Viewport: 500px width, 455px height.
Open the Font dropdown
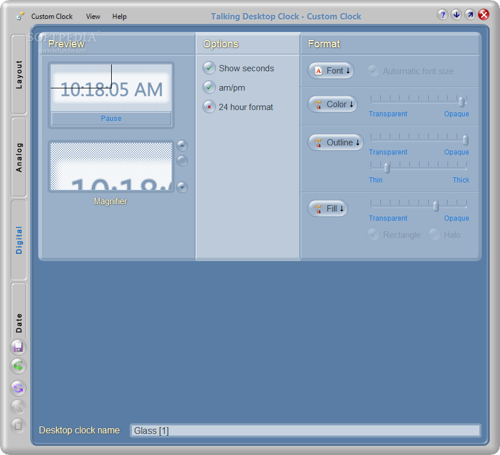(331, 71)
